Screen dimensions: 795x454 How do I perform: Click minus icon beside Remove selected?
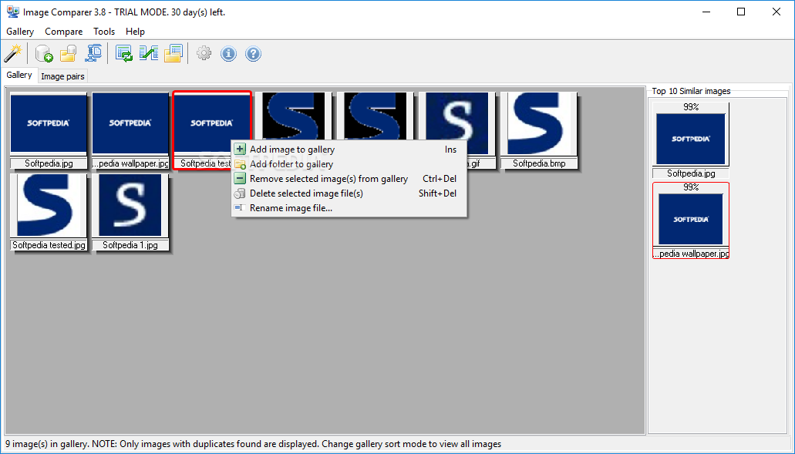[240, 179]
